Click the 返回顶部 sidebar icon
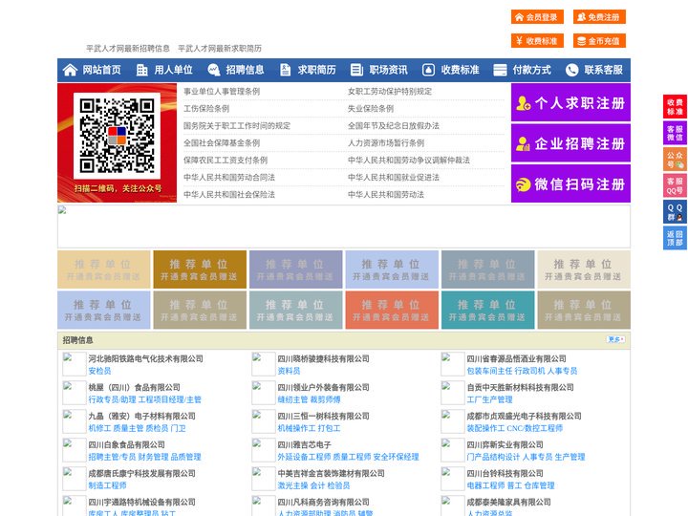 pyautogui.click(x=675, y=238)
